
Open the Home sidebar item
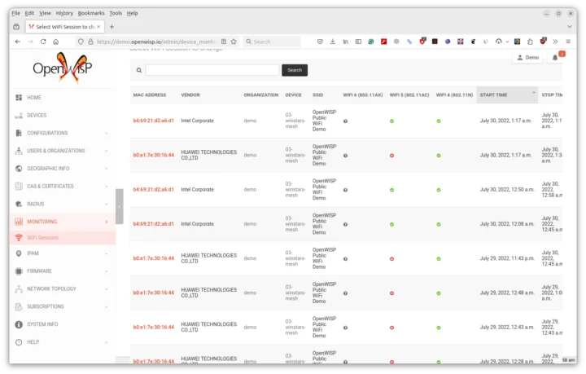[34, 98]
